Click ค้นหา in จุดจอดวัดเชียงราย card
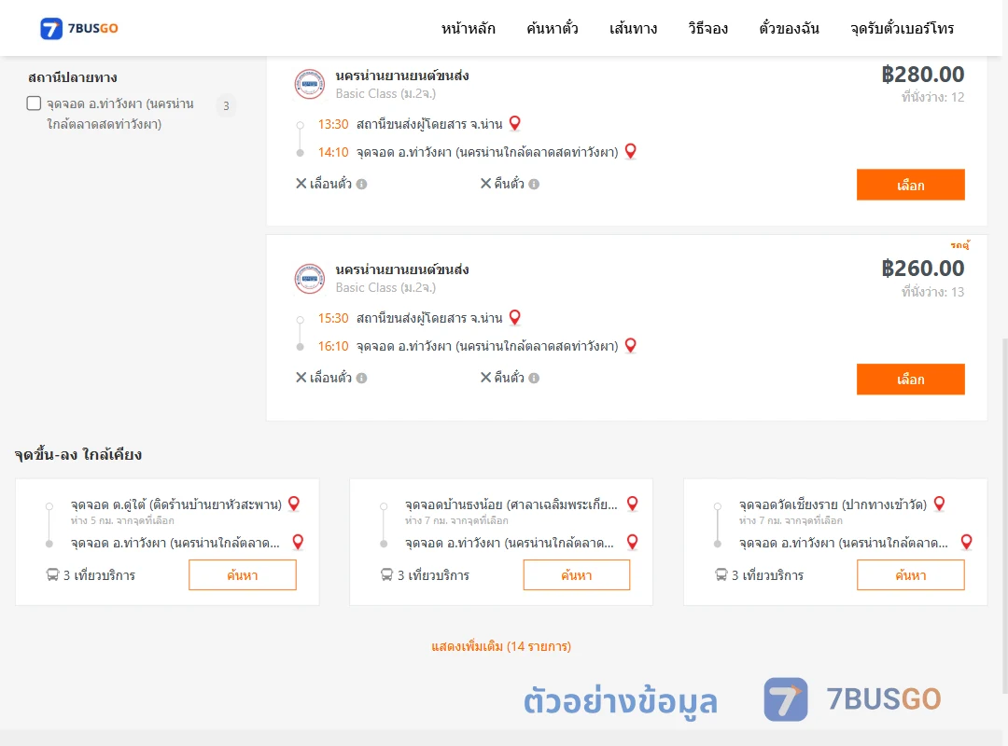 point(911,575)
